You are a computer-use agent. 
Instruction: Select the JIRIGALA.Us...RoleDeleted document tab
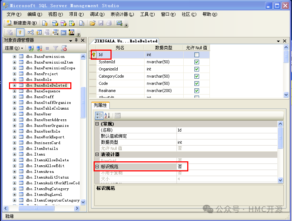pos(126,41)
